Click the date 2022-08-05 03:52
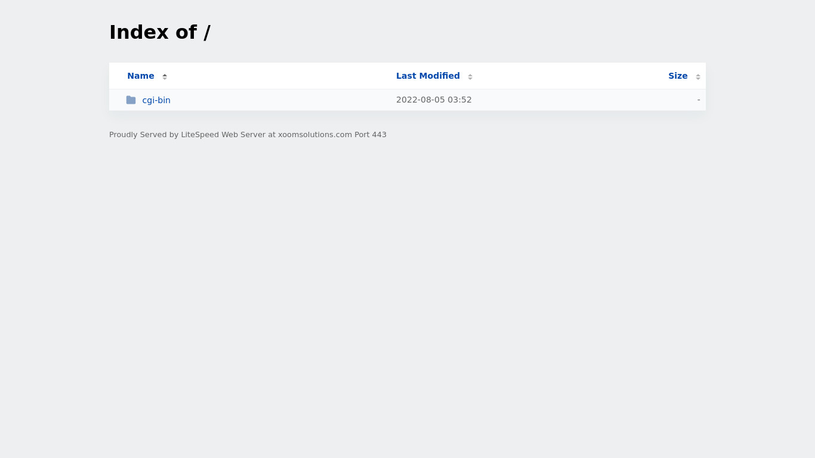Image resolution: width=815 pixels, height=458 pixels. (x=434, y=100)
